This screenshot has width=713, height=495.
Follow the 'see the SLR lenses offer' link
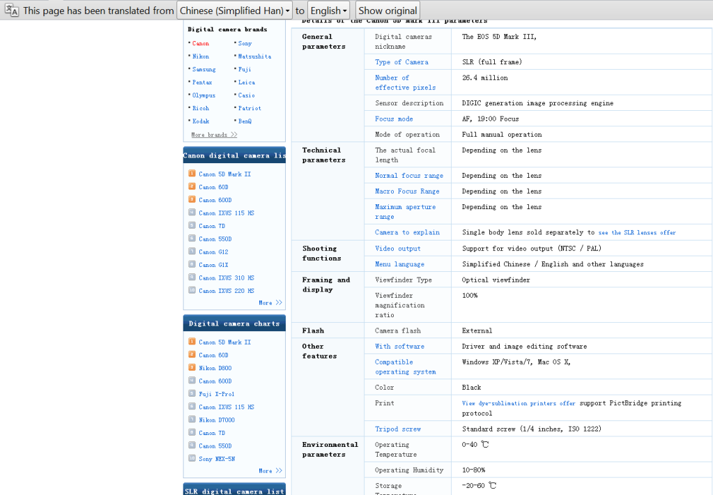pos(636,233)
